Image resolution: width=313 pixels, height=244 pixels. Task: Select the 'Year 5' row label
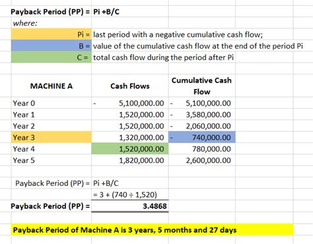pos(51,160)
